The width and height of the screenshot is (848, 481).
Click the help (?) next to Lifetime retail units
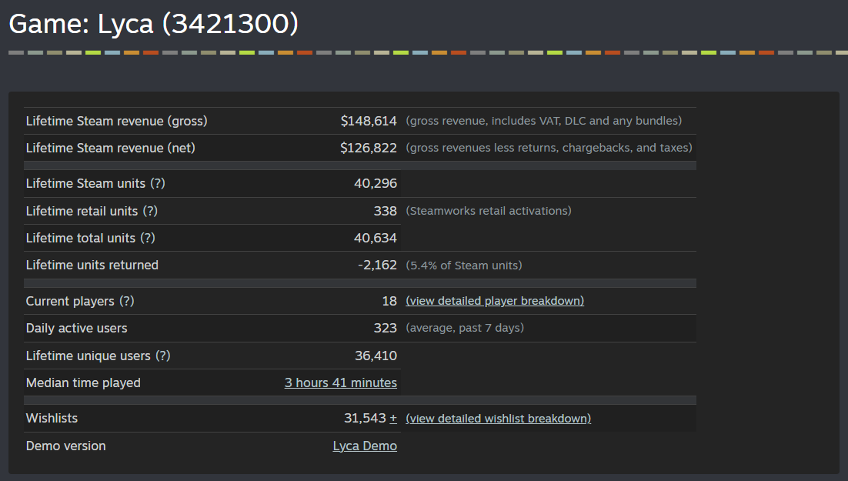(x=150, y=211)
